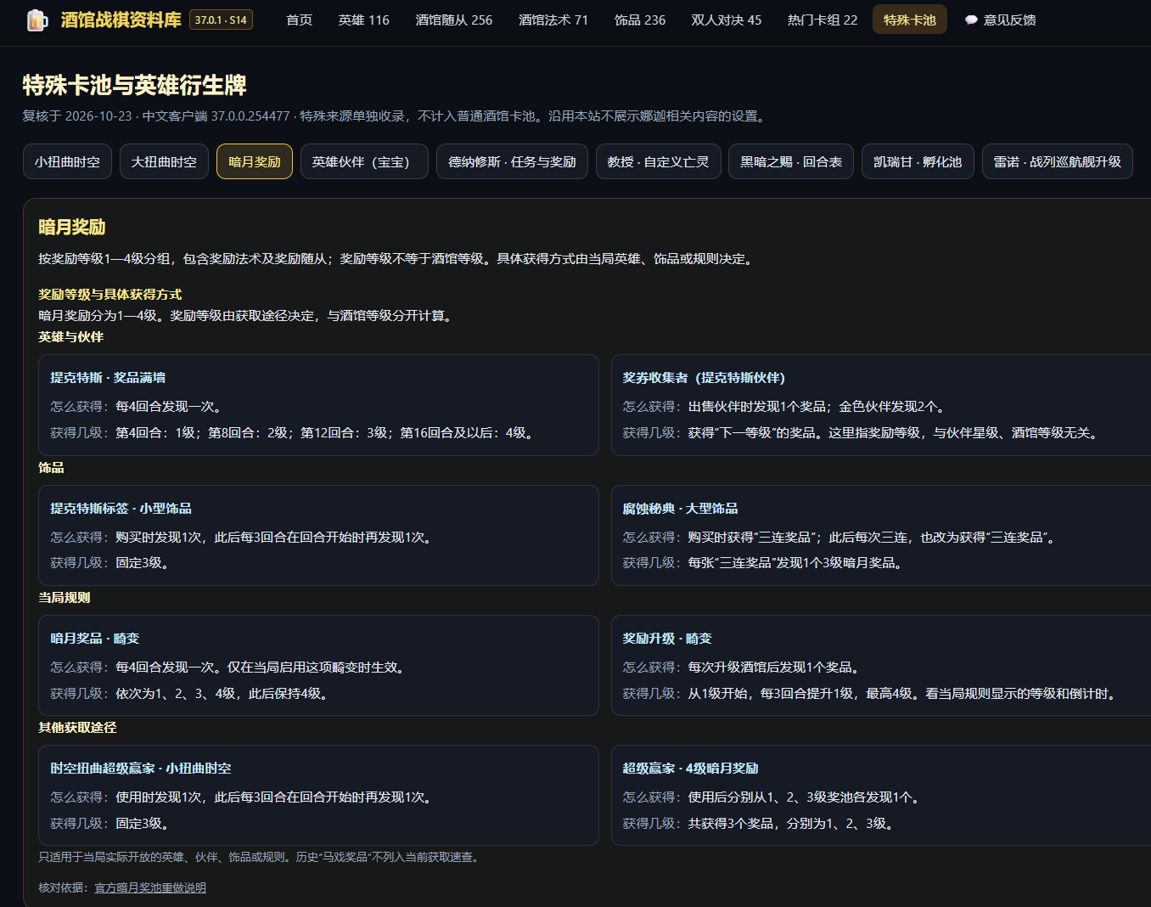Go to 英雄 116 page
The height and width of the screenshot is (907, 1151).
pyautogui.click(x=363, y=20)
